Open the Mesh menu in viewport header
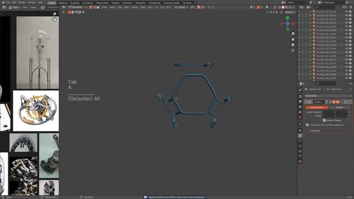The height and width of the screenshot is (199, 354). 127,7
